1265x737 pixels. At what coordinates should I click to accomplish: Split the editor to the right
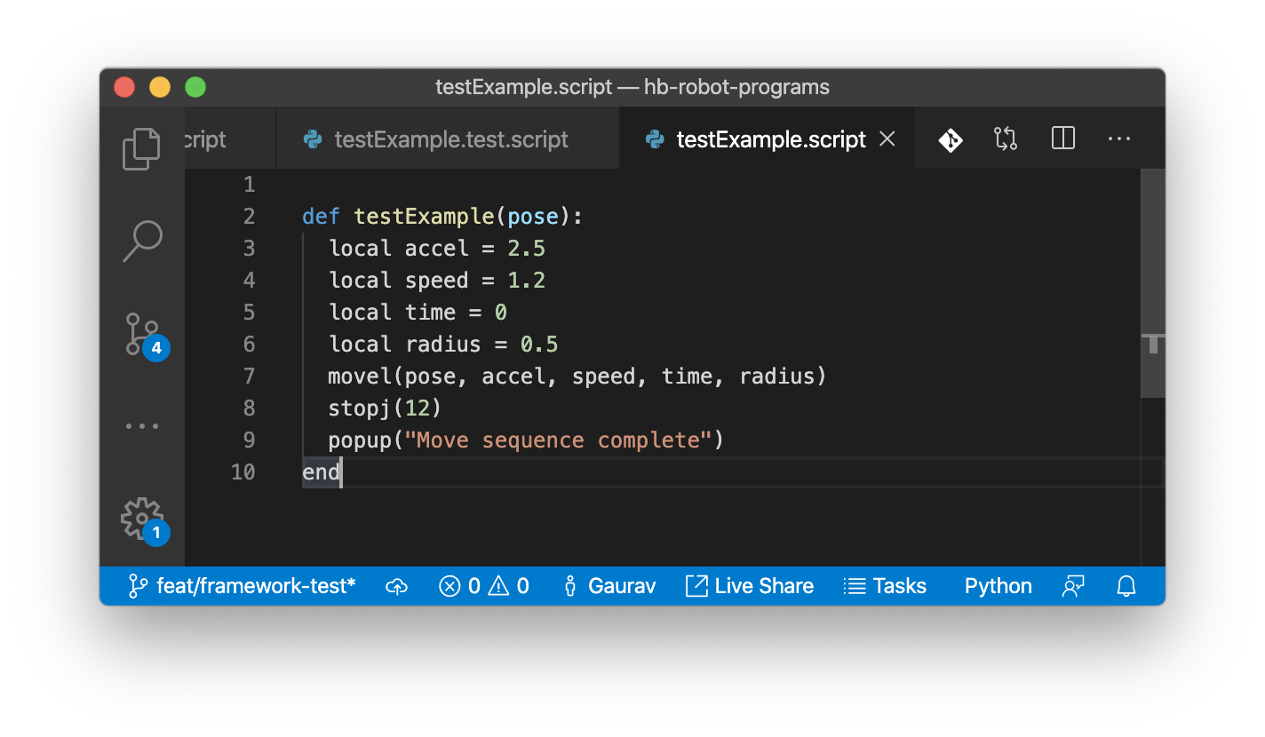coord(1063,139)
